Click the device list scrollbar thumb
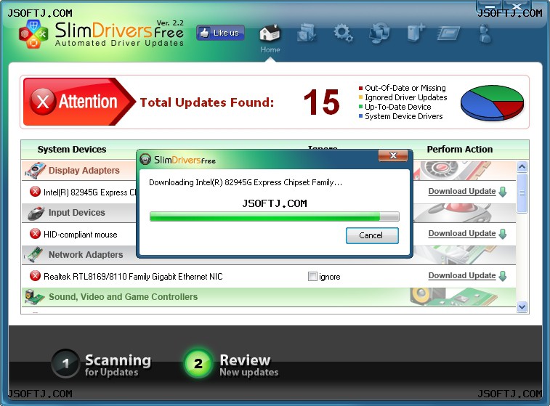Viewport: 550px width, 406px height. [x=522, y=193]
